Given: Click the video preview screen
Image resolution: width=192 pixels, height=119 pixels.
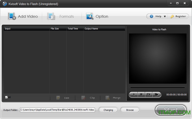Looking at the screenshot, I should 158,59.
